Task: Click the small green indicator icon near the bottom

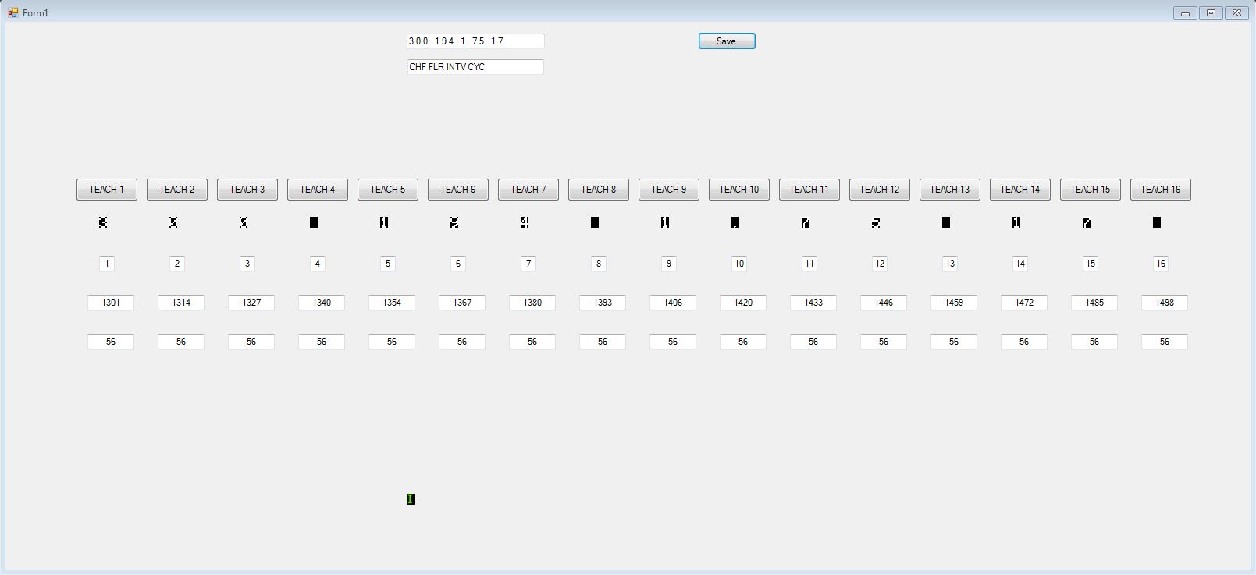Action: pyautogui.click(x=411, y=499)
